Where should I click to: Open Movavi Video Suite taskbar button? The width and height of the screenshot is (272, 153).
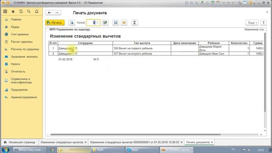[x=29, y=150]
